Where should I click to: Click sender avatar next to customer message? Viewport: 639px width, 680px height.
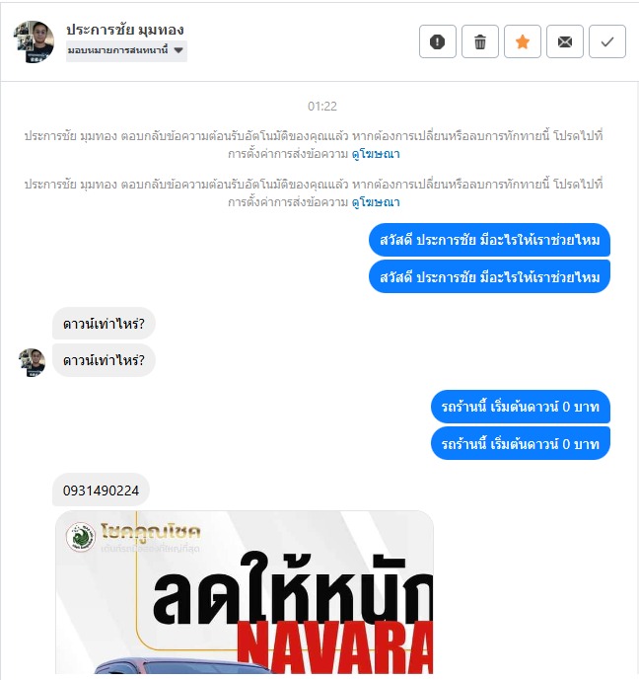click(32, 362)
